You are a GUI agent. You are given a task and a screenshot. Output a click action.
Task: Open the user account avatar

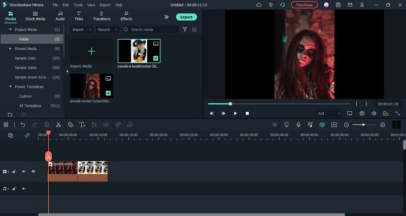[x=326, y=5]
